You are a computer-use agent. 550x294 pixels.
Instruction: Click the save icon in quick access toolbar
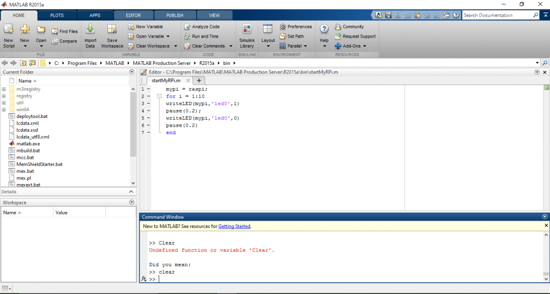388,15
